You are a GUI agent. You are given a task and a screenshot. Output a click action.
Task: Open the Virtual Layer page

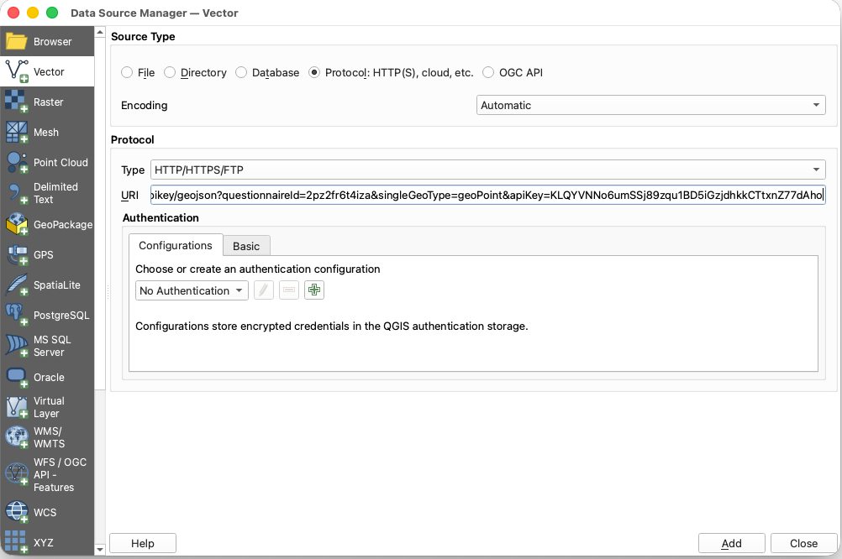pos(47,406)
